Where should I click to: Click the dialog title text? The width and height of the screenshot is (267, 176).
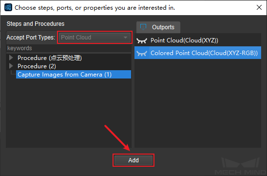pos(95,8)
